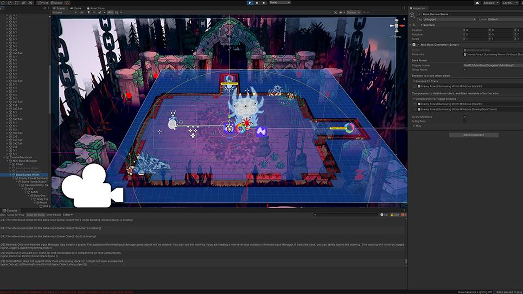The width and height of the screenshot is (523, 294).
Task: Click the Pause button in the top toolbar
Action: pos(257,3)
